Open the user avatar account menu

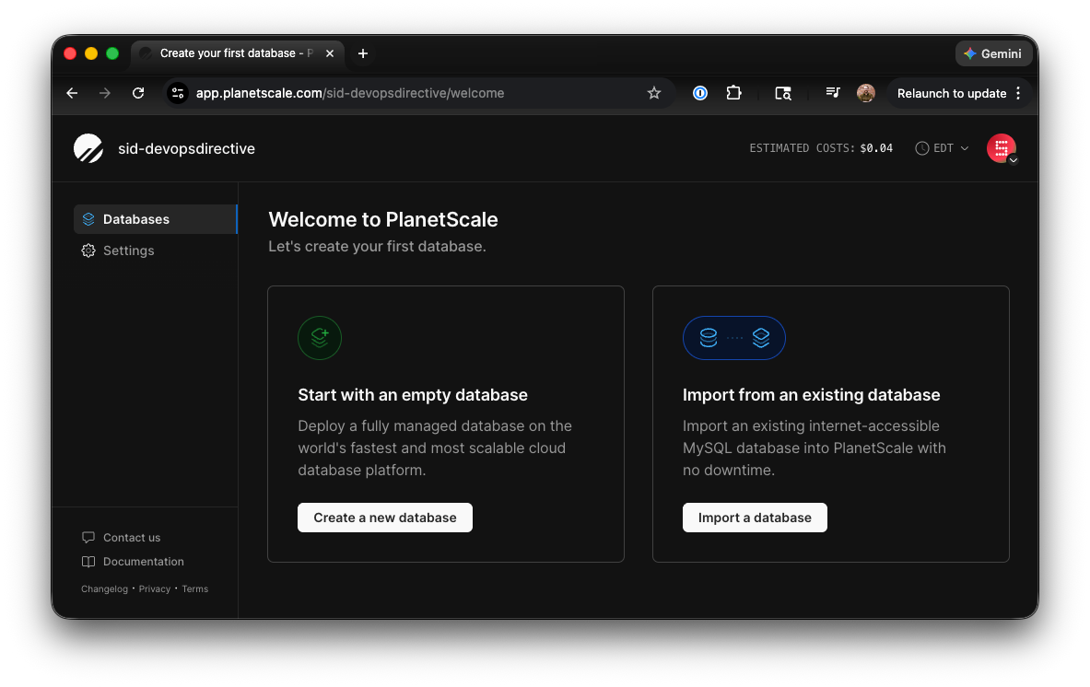pos(1001,148)
